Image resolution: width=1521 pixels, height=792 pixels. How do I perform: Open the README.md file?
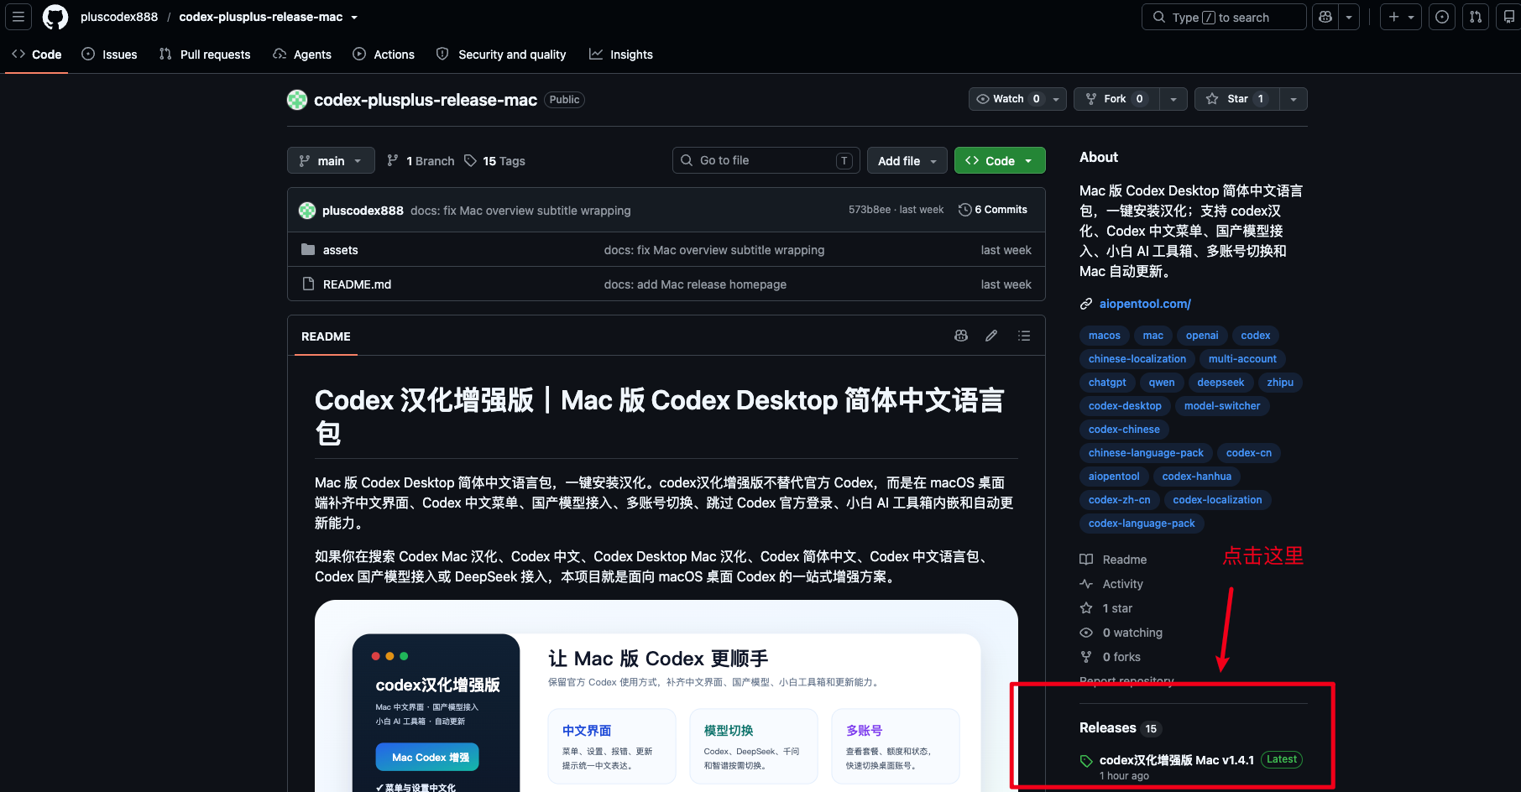[357, 284]
